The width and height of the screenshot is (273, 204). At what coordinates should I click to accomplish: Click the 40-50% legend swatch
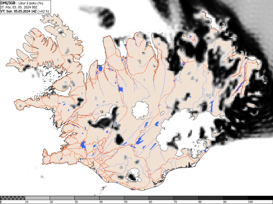(112, 198)
